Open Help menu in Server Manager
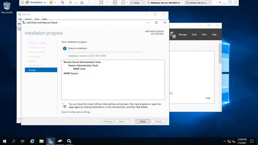Image resolution: width=258 pixels, height=145 pixels. (214, 35)
